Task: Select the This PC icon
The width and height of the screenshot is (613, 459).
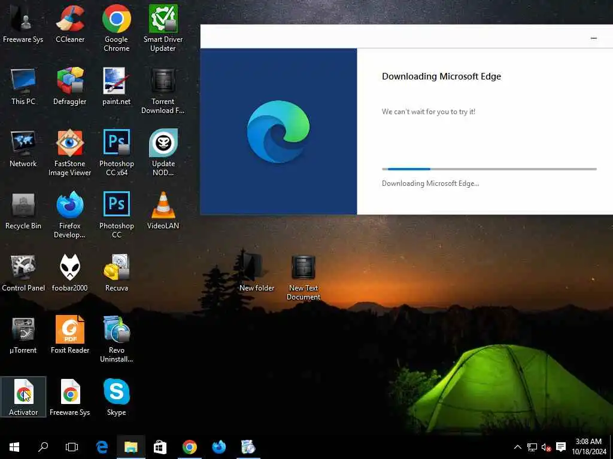Action: click(x=23, y=86)
